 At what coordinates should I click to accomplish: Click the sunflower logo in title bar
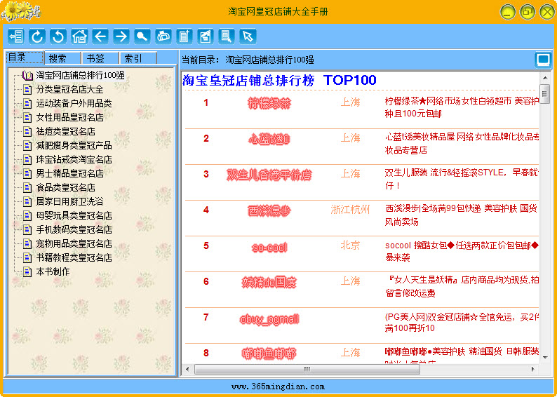(x=20, y=11)
